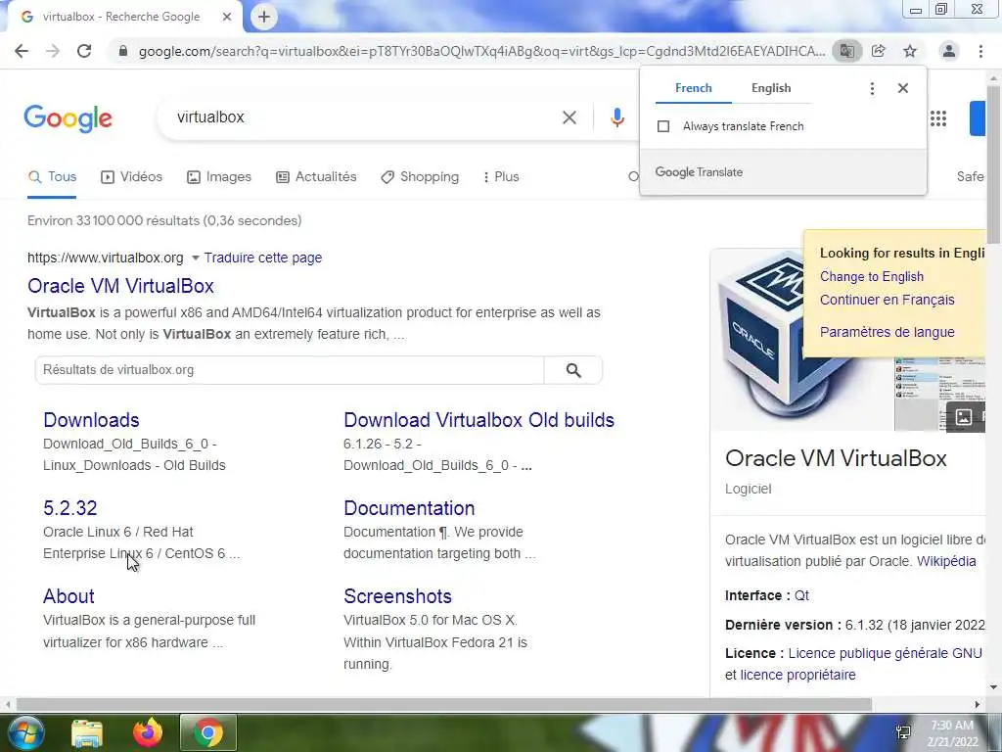Viewport: 1002px width, 752px height.
Task: Open Licence publique générale GNU link
Action: click(885, 653)
